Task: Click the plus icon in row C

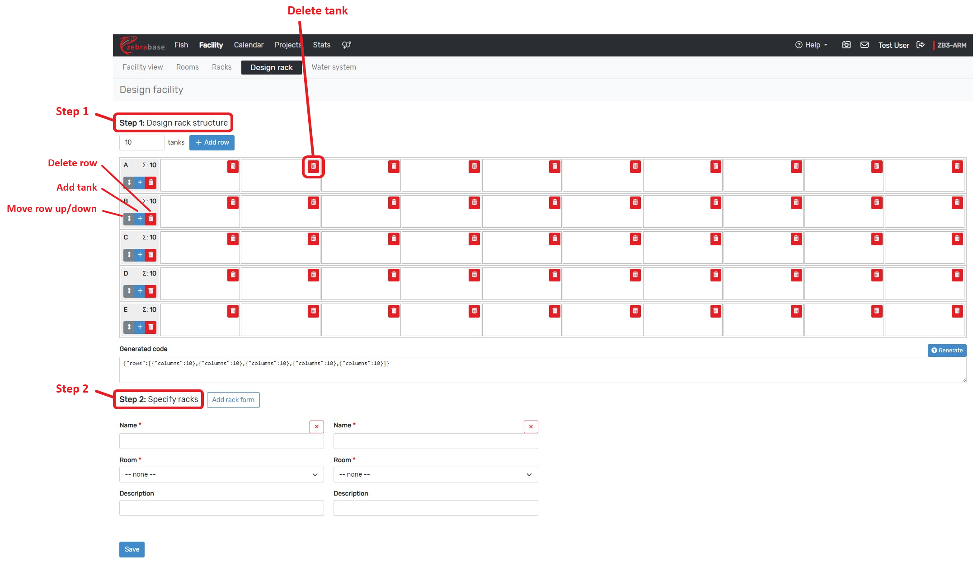Action: (140, 255)
